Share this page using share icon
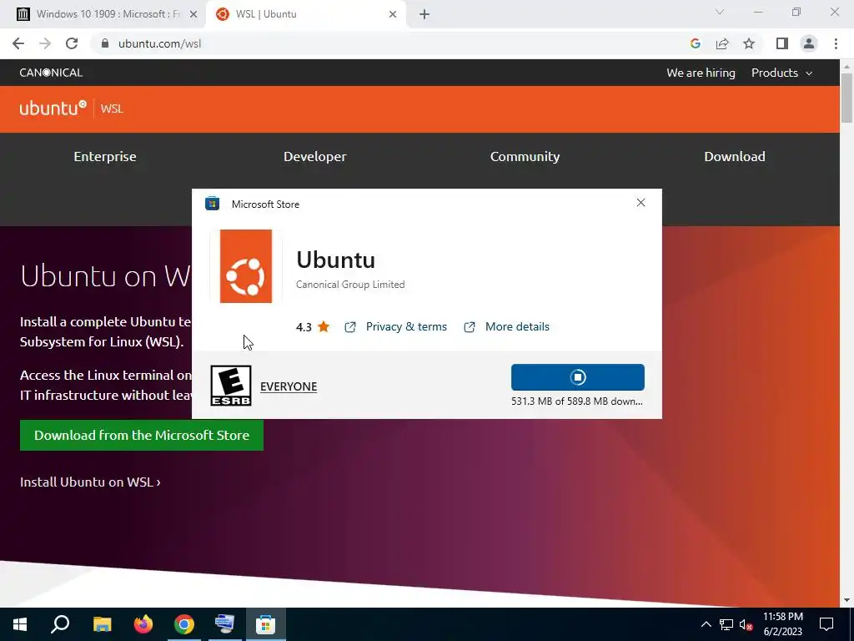This screenshot has height=641, width=854. 722,43
